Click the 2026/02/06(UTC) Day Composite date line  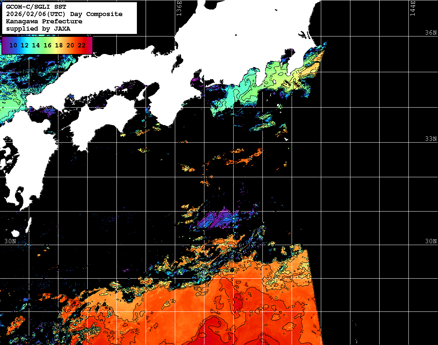point(64,14)
